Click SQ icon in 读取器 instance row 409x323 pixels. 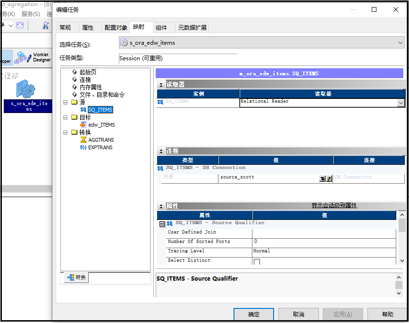click(160, 102)
